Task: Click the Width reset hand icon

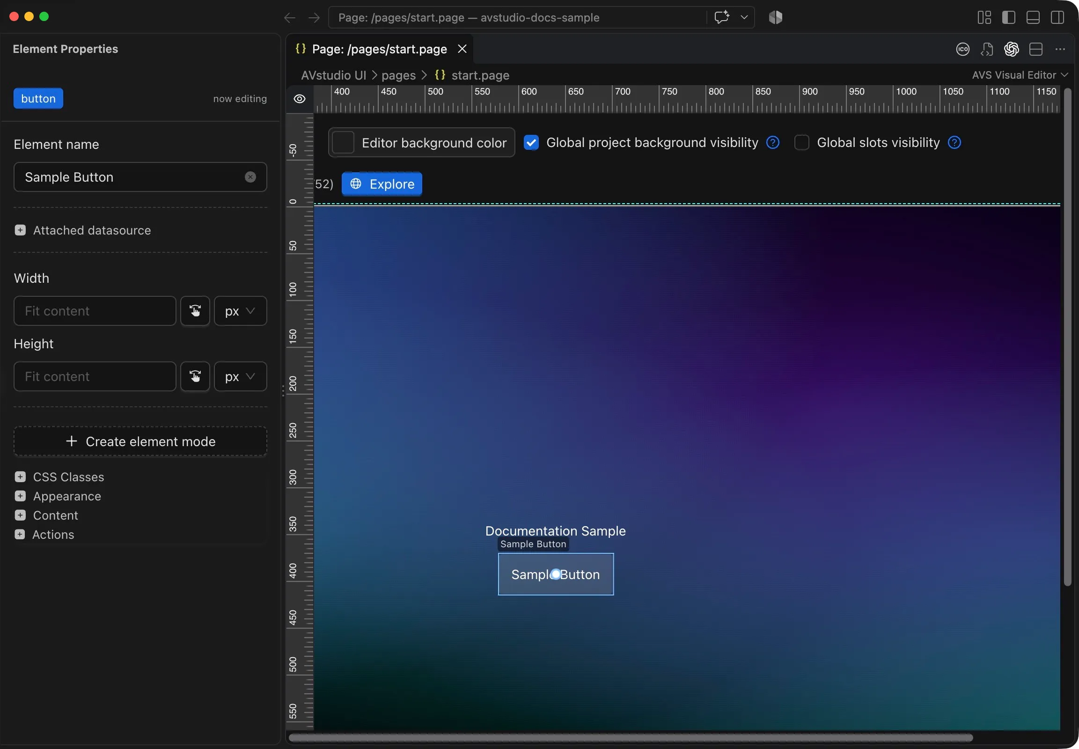Action: (x=195, y=311)
